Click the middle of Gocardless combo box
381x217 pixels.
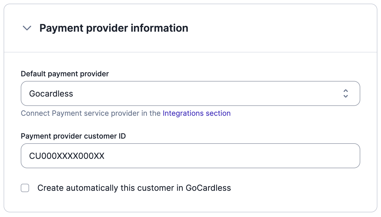190,93
